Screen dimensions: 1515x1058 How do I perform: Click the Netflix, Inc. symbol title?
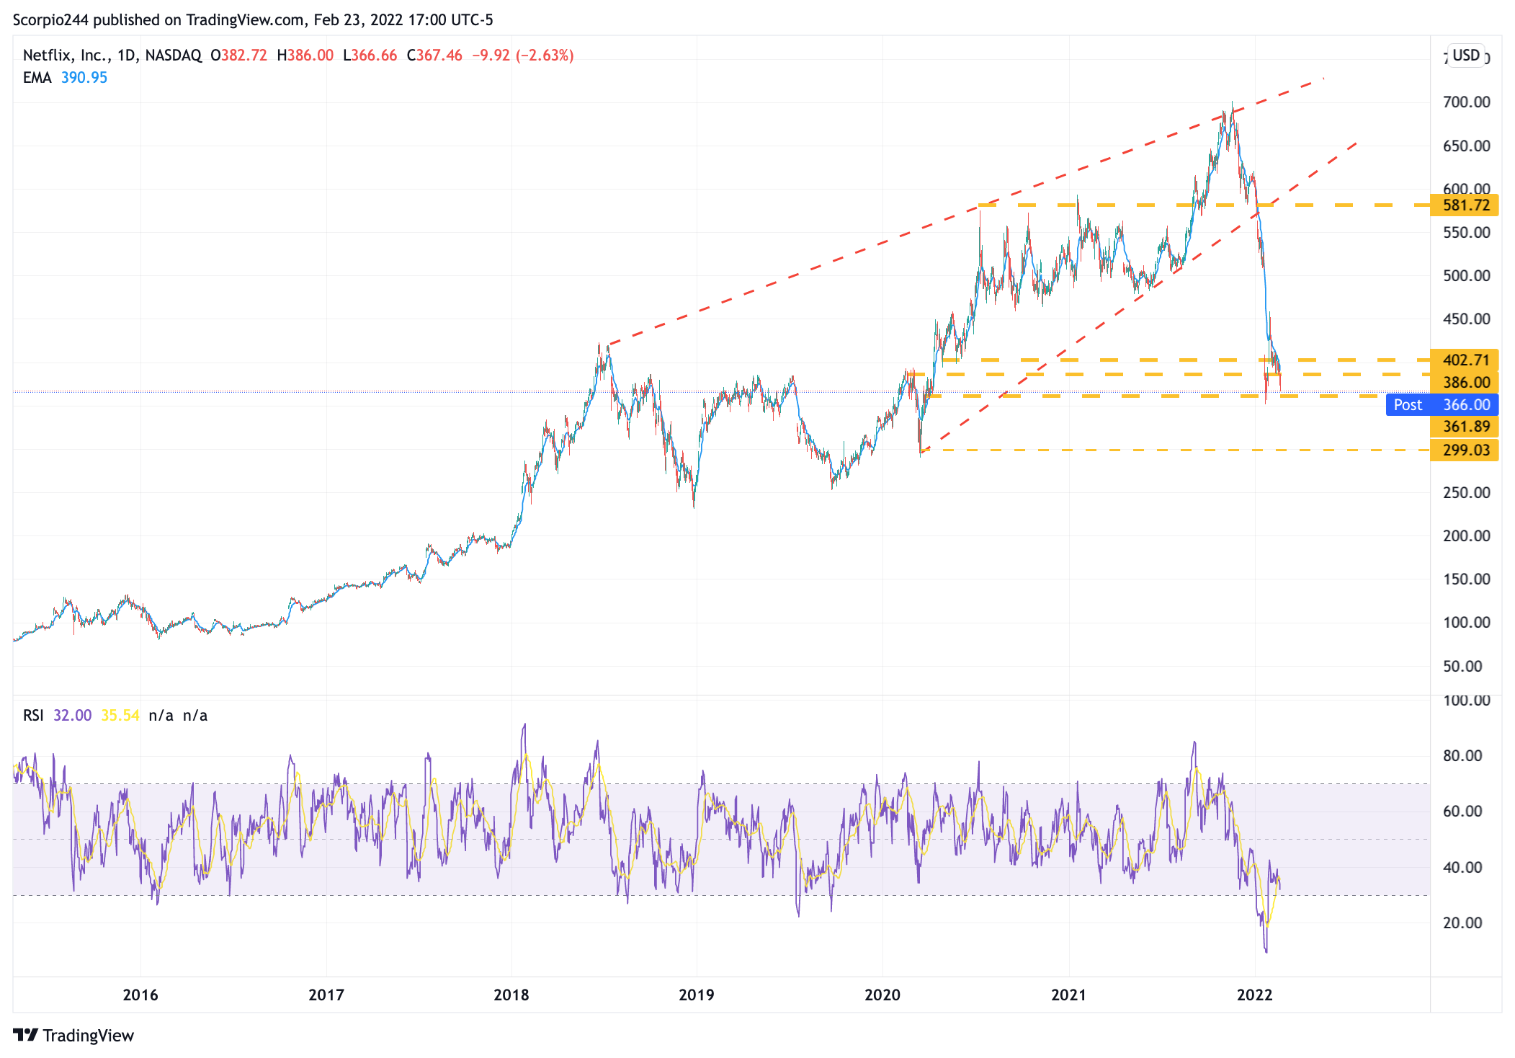66,55
